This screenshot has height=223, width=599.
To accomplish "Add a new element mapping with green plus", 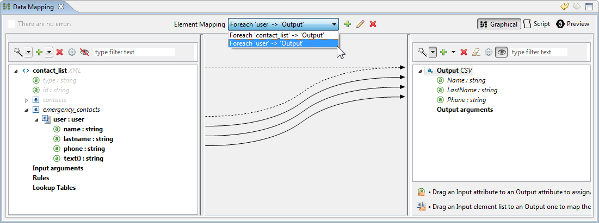I will point(348,24).
